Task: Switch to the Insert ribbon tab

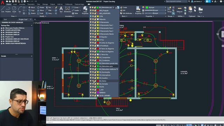Action: [x=15, y=4]
